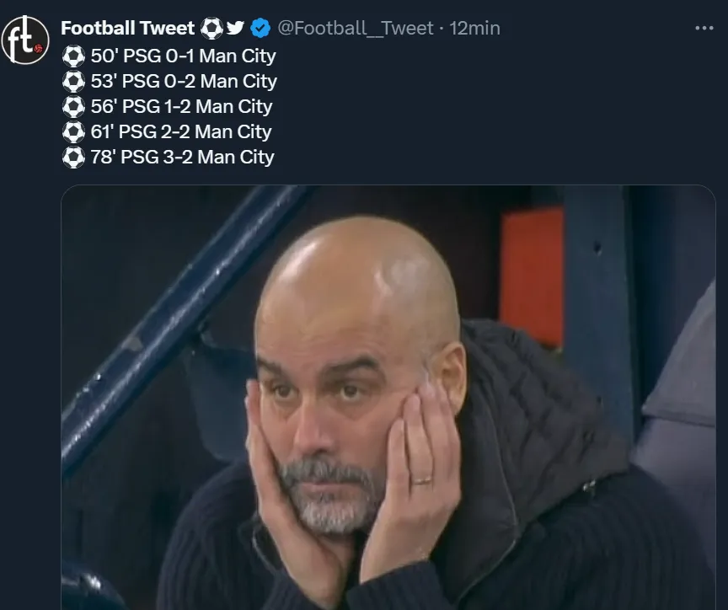Click the soccer ball icon on the 78' line

73,158
